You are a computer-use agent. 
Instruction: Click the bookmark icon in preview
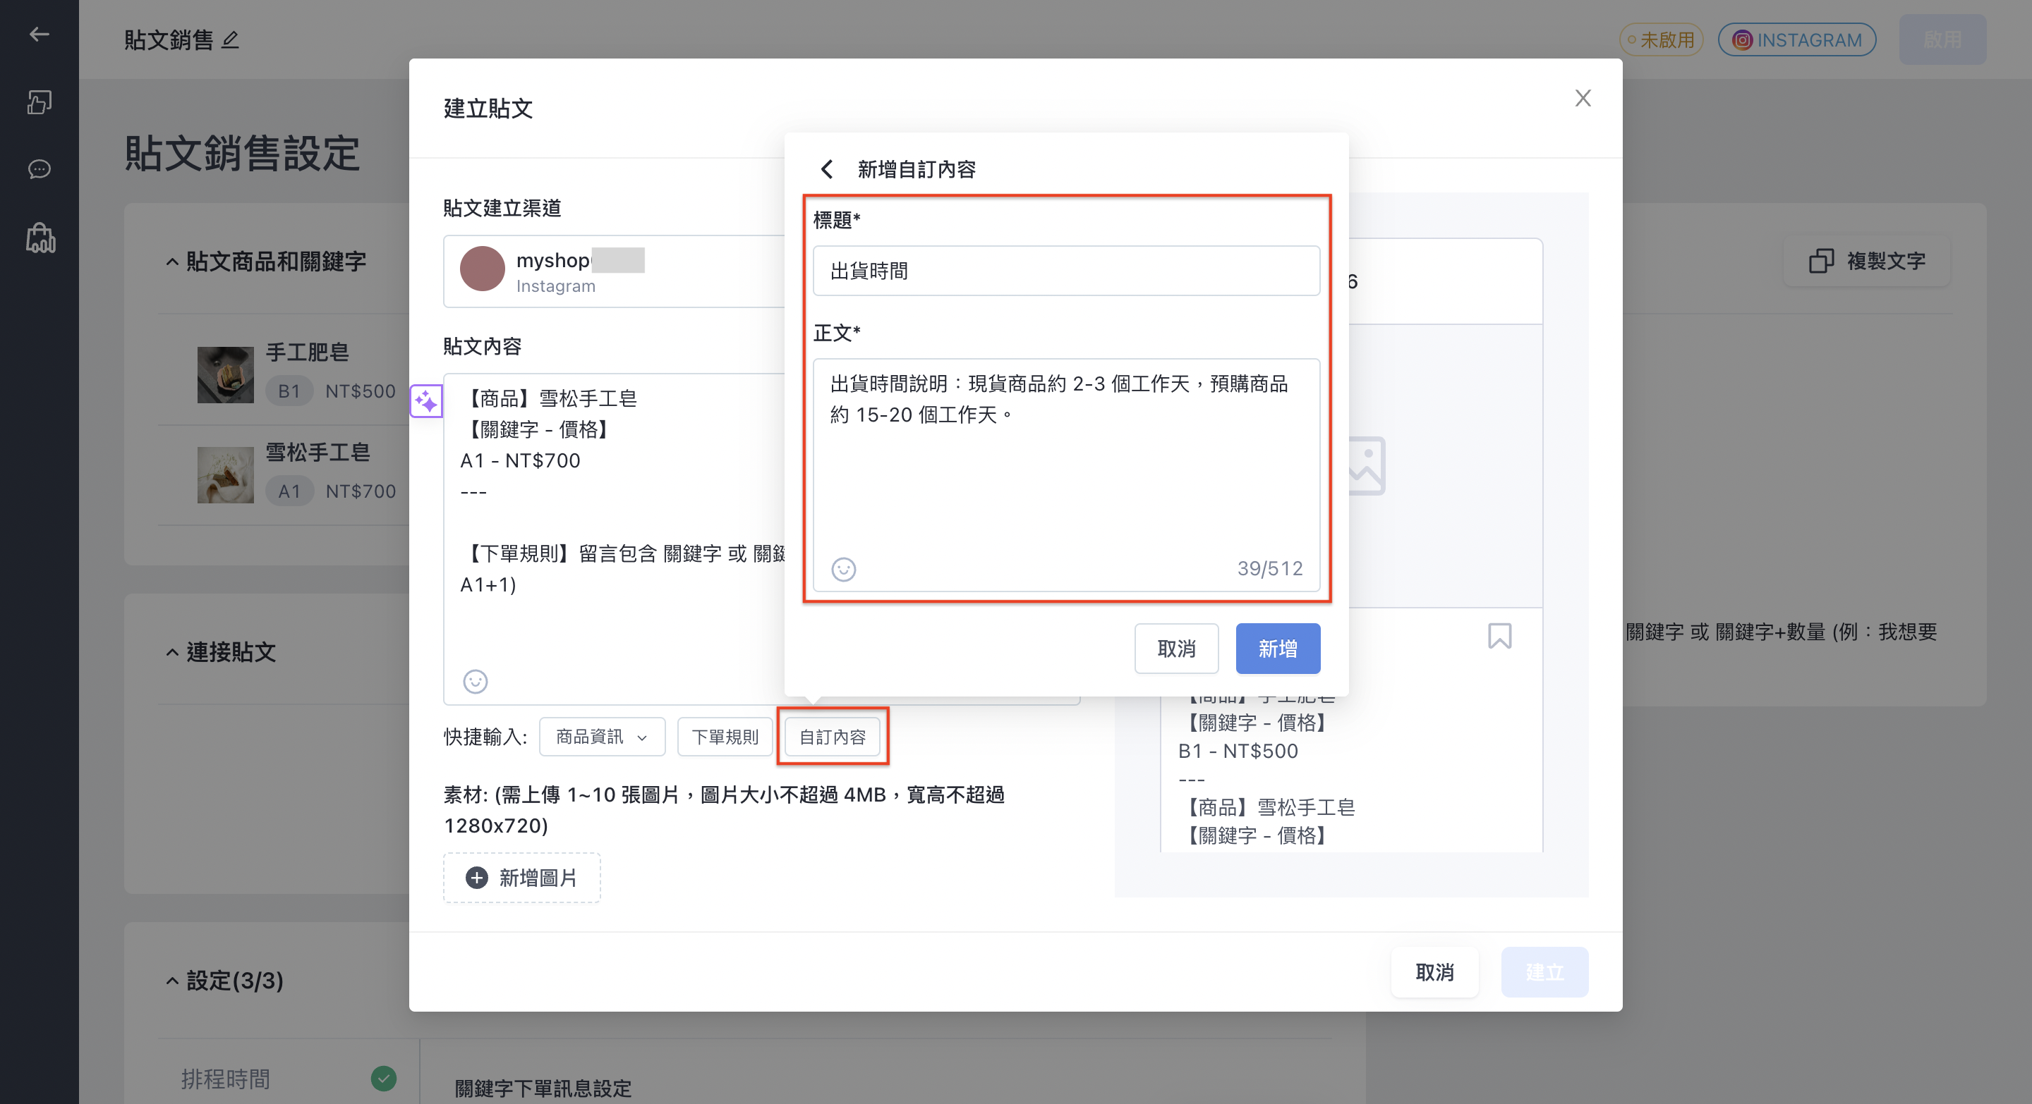(x=1499, y=636)
